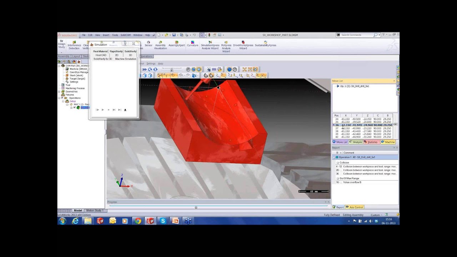Collapse the Operations tree node
457x257 pixels.
59,98
